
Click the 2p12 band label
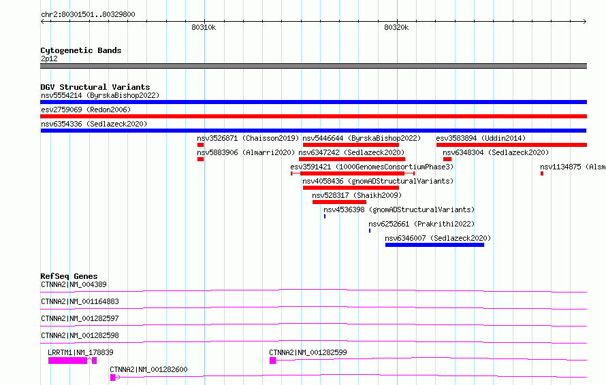coord(49,58)
